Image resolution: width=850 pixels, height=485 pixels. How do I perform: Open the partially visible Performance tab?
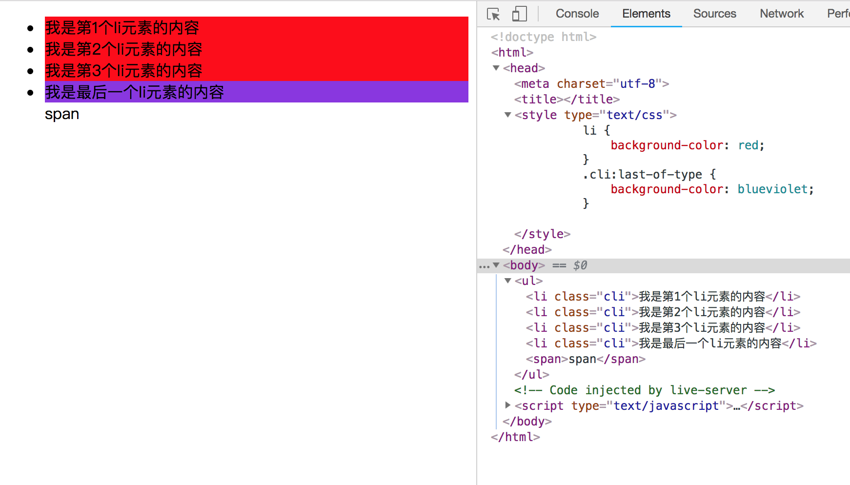coord(838,14)
